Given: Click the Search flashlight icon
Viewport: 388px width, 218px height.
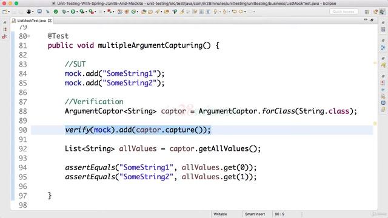Looking at the screenshot, I should pyautogui.click(x=158, y=12).
